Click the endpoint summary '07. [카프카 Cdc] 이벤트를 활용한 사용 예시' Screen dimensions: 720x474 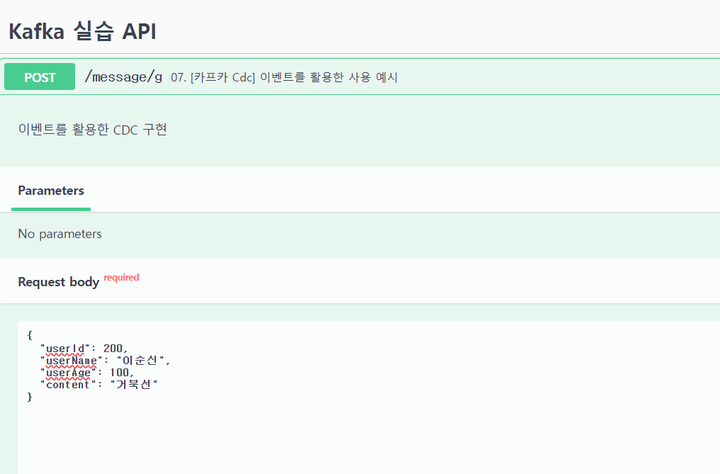pos(284,77)
